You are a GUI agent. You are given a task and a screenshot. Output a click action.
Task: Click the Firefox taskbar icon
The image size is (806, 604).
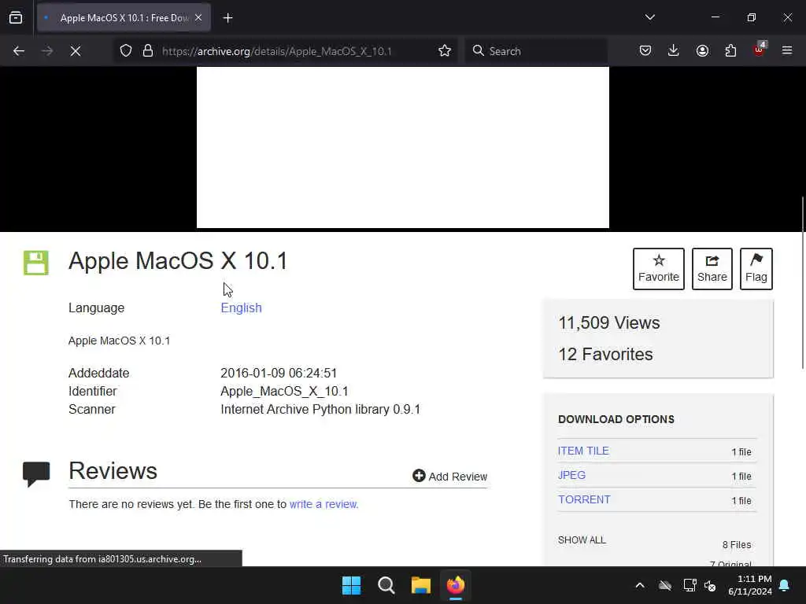[456, 585]
